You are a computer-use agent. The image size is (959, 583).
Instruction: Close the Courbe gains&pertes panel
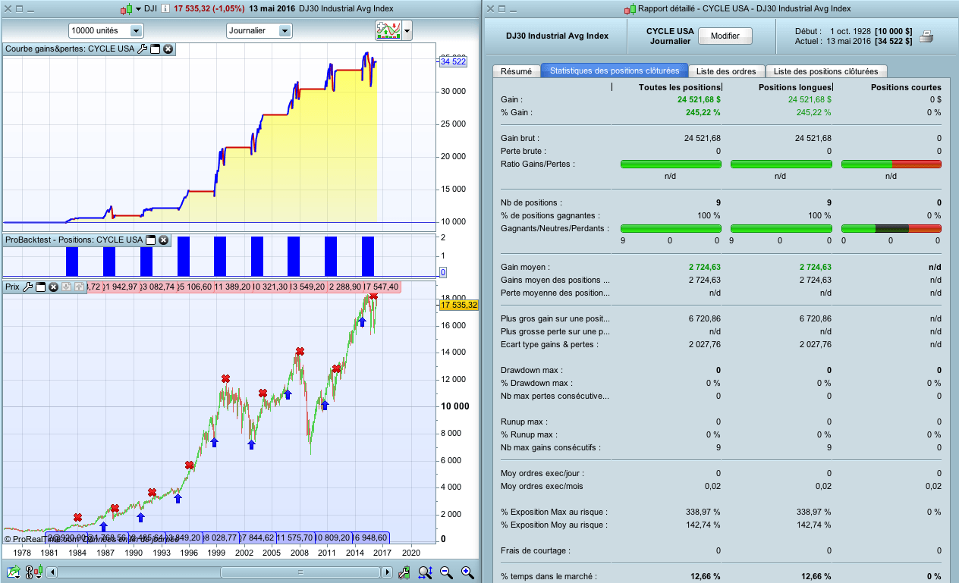click(168, 49)
